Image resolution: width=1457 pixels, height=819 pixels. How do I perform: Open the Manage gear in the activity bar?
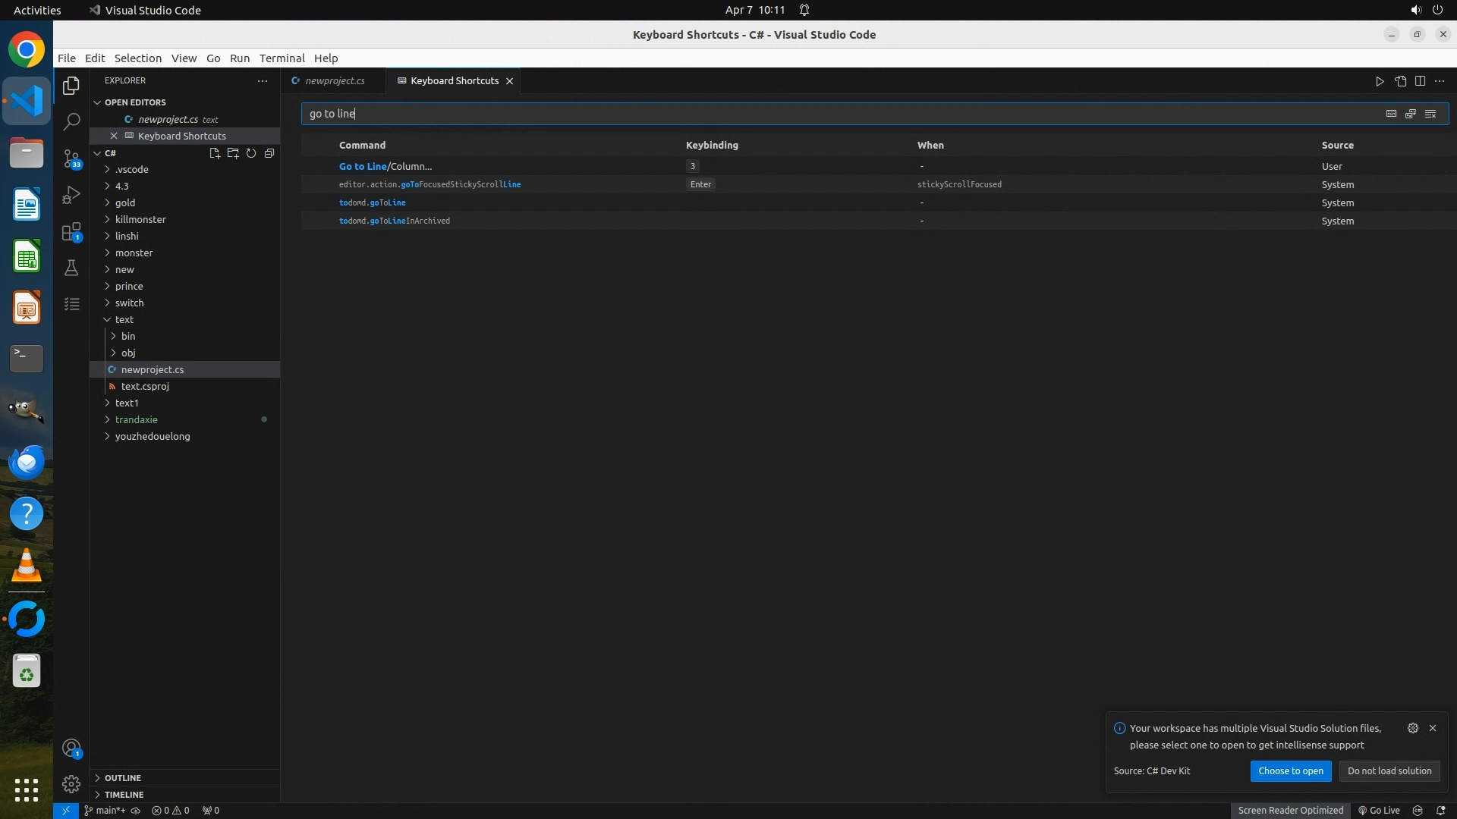coord(71,784)
